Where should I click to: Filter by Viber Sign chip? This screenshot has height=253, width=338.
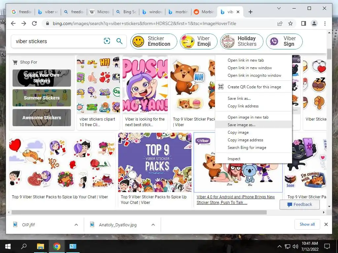(284, 41)
